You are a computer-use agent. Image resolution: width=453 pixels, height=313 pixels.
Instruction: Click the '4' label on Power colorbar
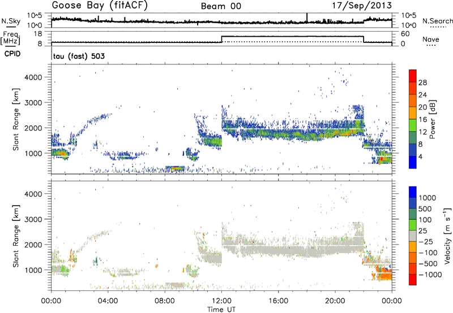420,157
